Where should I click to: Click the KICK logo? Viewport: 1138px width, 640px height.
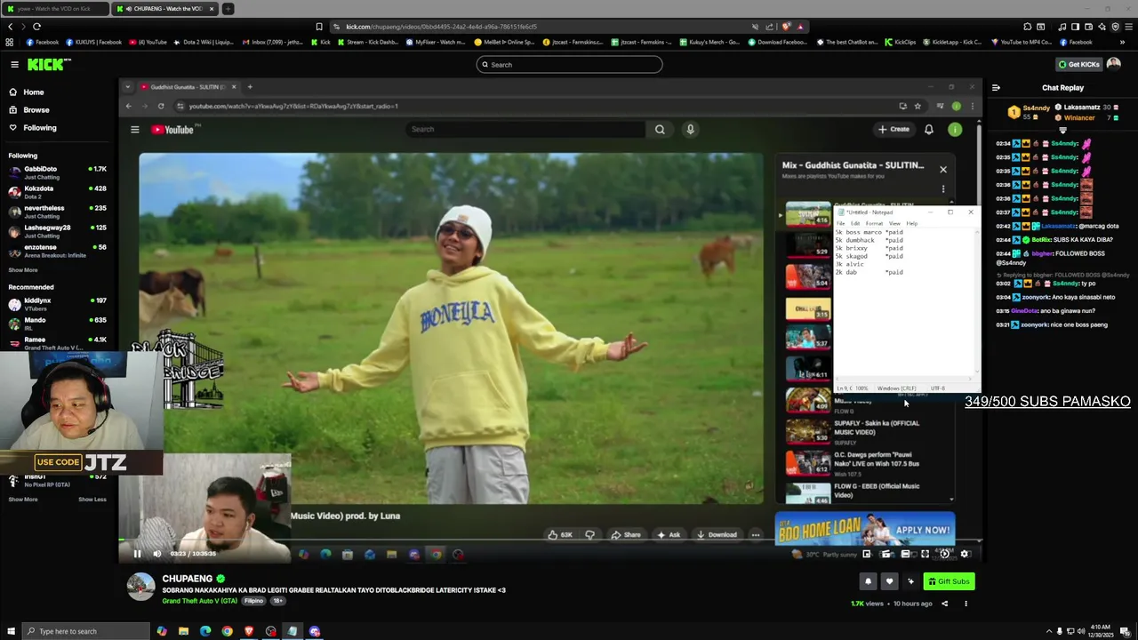pos(47,64)
